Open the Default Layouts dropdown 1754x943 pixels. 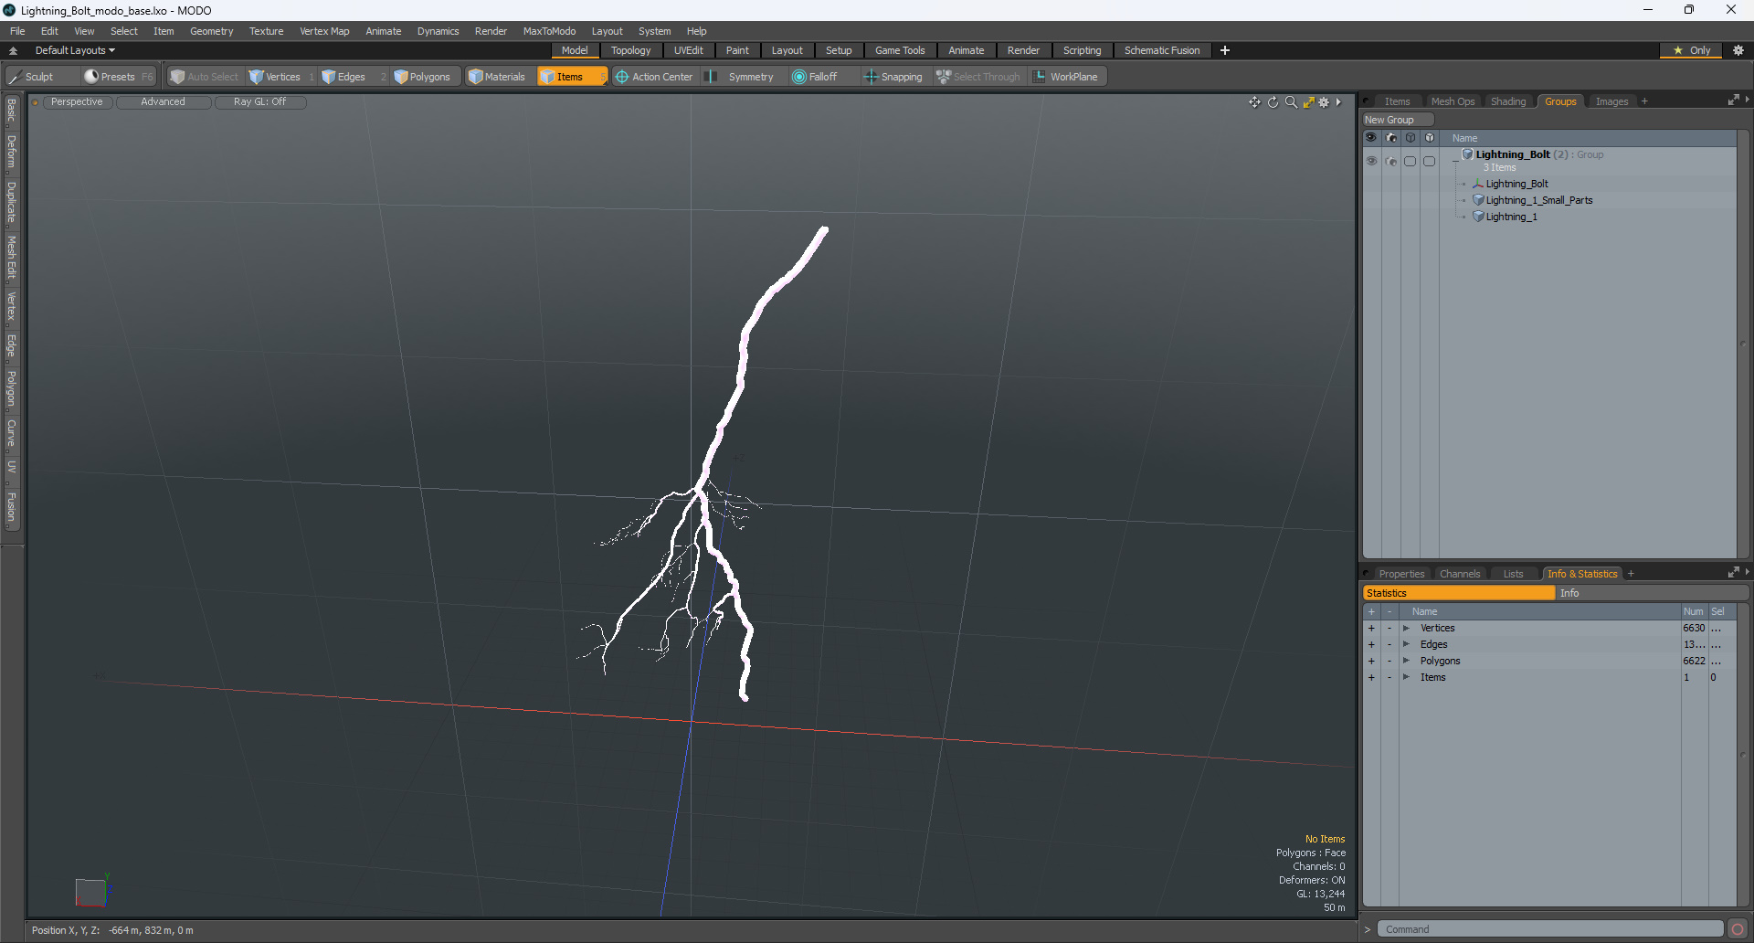75,50
